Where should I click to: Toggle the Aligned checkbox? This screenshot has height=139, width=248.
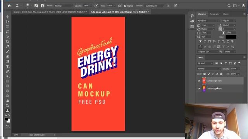(125, 6)
